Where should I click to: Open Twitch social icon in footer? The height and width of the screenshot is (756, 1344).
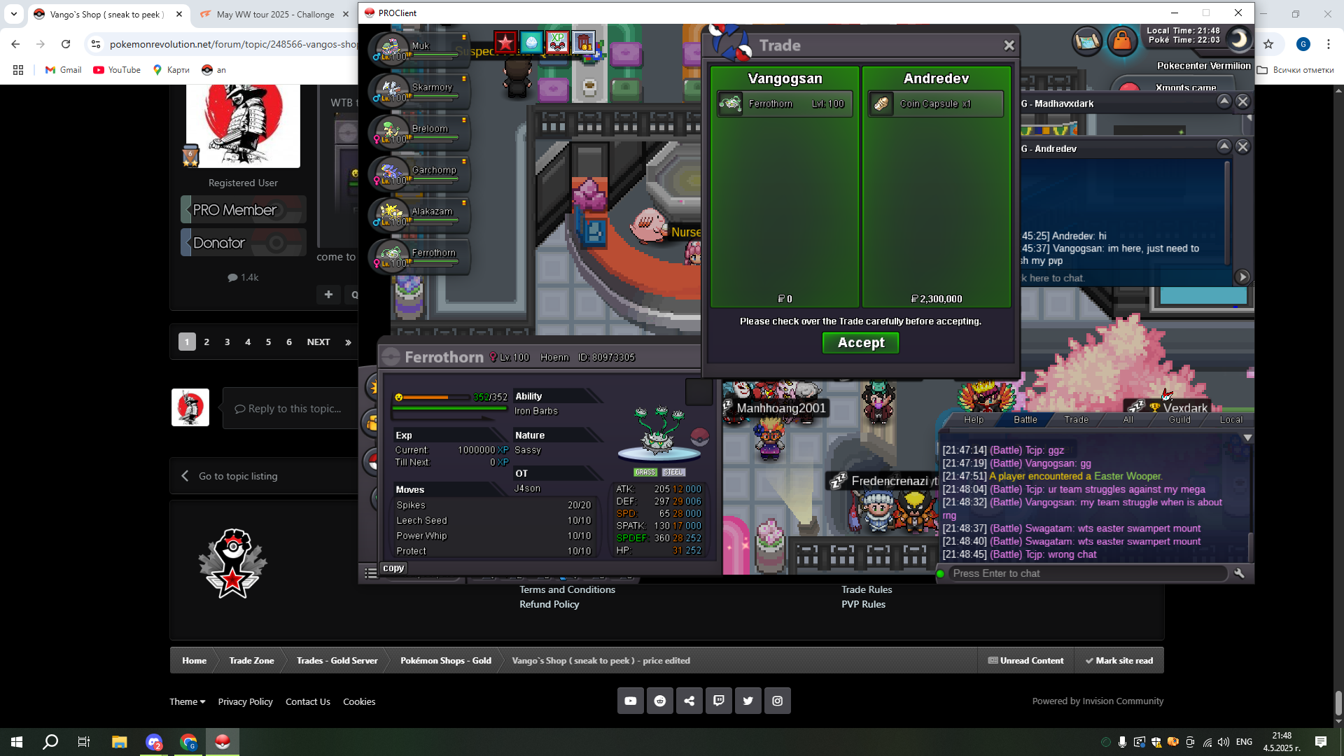pyautogui.click(x=719, y=701)
